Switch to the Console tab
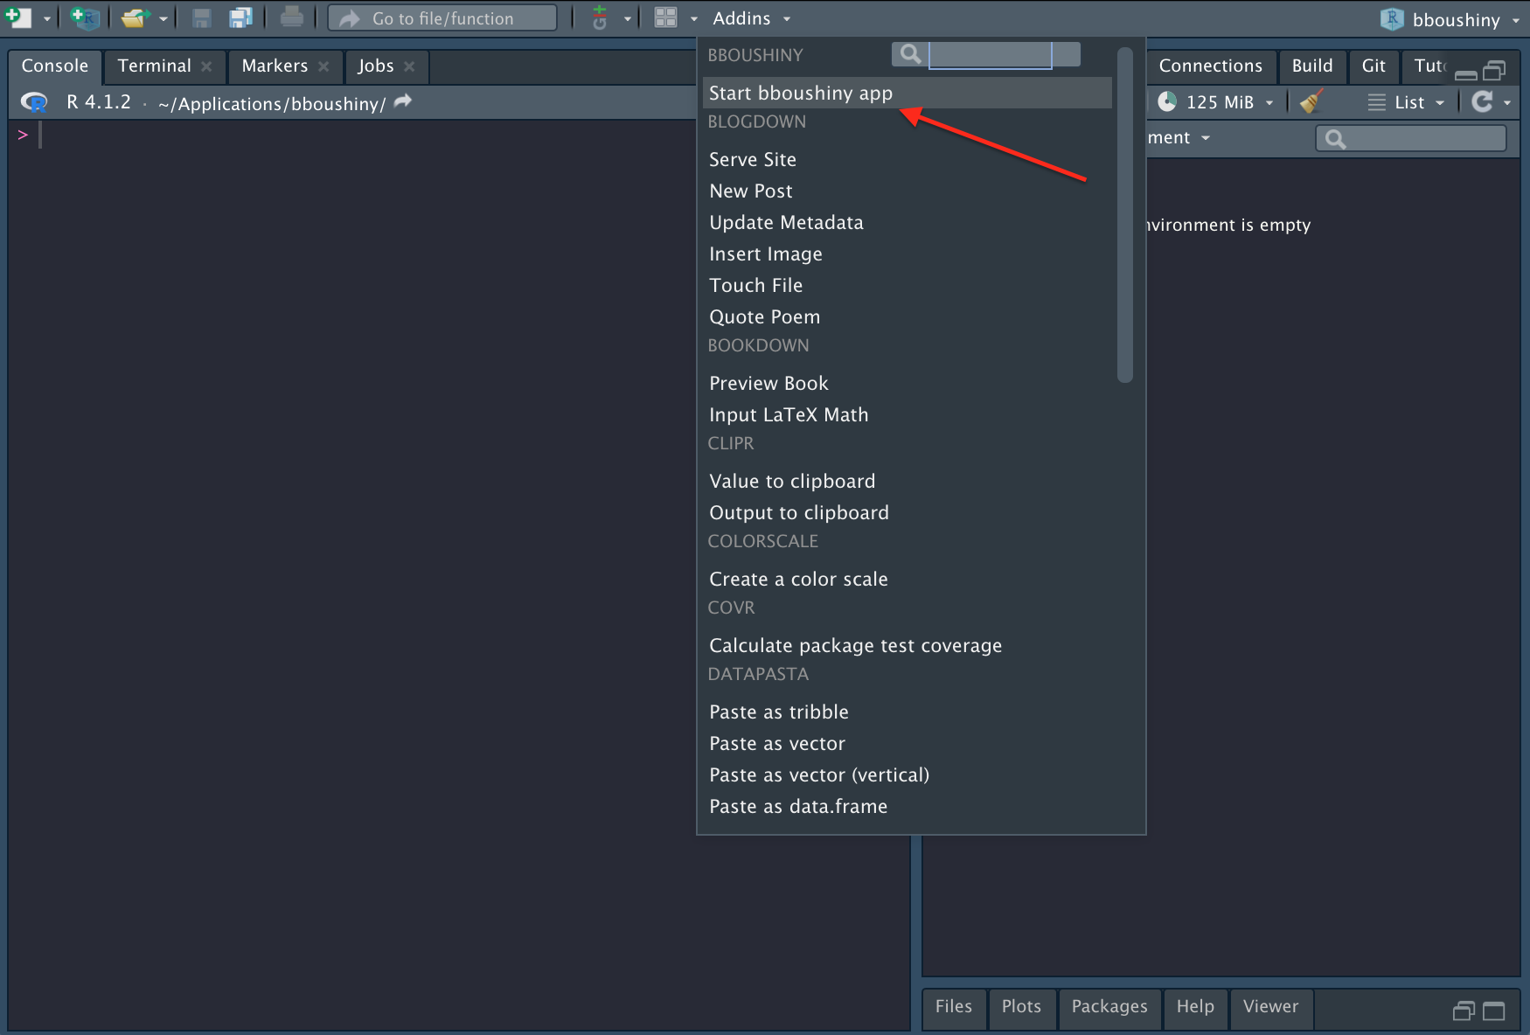 click(x=55, y=66)
